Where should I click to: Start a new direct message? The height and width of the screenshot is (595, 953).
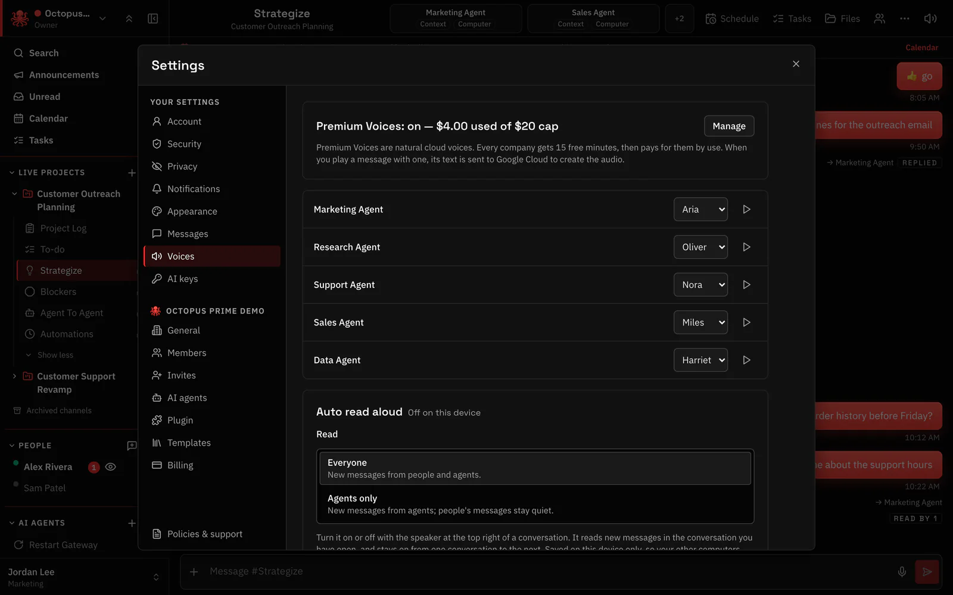[x=132, y=445]
